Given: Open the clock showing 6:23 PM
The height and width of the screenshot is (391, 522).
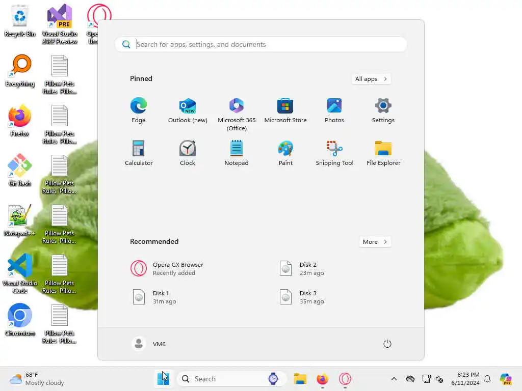Looking at the screenshot, I should (x=465, y=379).
